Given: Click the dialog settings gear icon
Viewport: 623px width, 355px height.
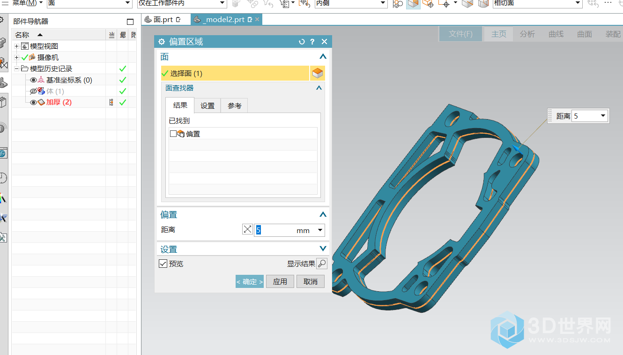Looking at the screenshot, I should (x=162, y=42).
